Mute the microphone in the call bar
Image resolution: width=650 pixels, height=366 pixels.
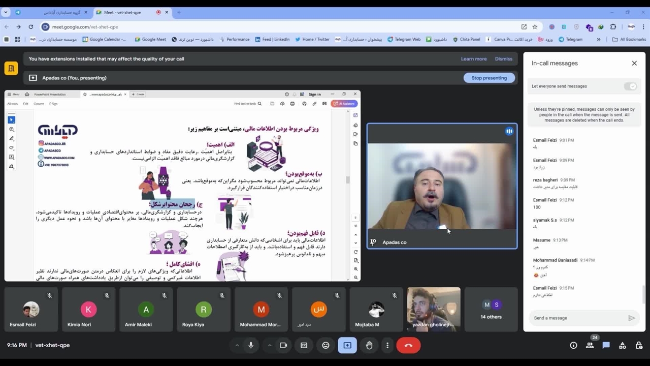pos(251,345)
